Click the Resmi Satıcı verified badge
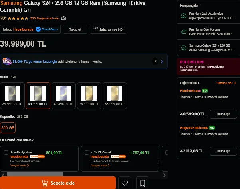This screenshot has height=189, width=240. coord(47,29)
